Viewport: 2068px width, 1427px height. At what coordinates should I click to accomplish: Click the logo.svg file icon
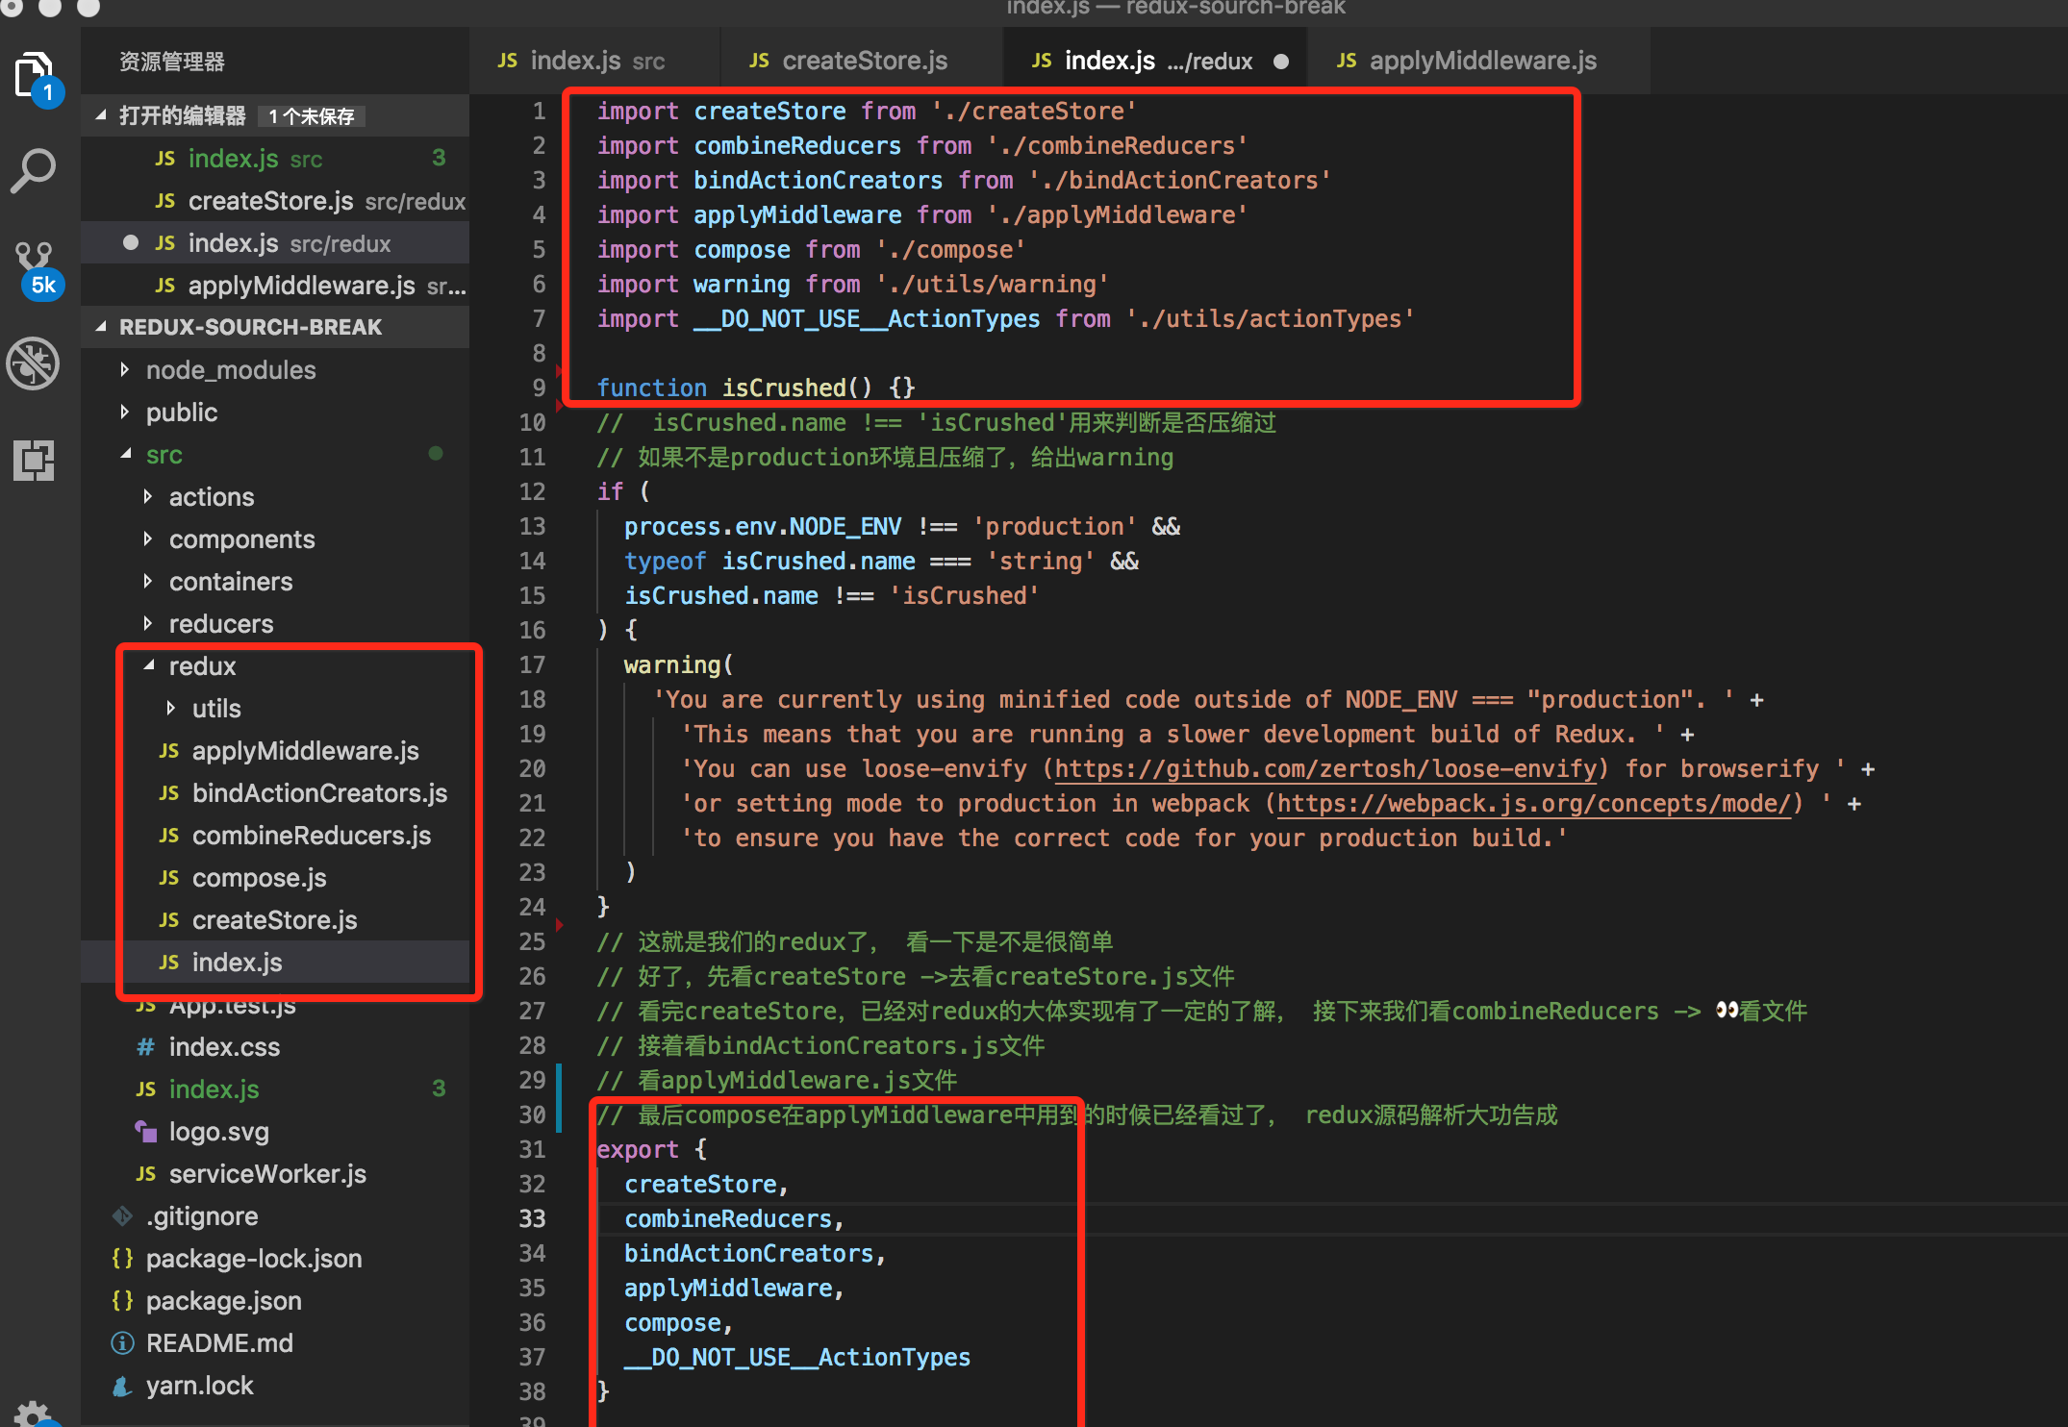pyautogui.click(x=146, y=1132)
